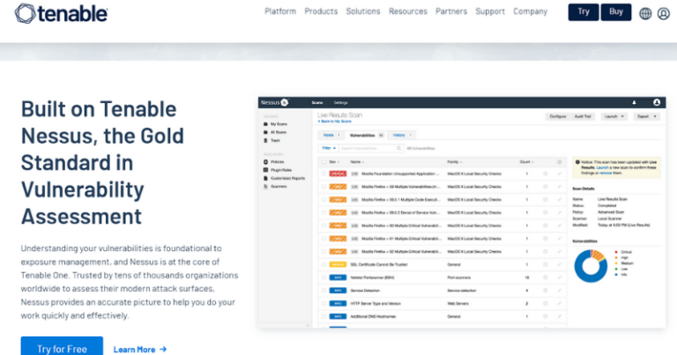Open the user account icon in the Tenable header
Screen dimensions: 677x355
[x=664, y=14]
